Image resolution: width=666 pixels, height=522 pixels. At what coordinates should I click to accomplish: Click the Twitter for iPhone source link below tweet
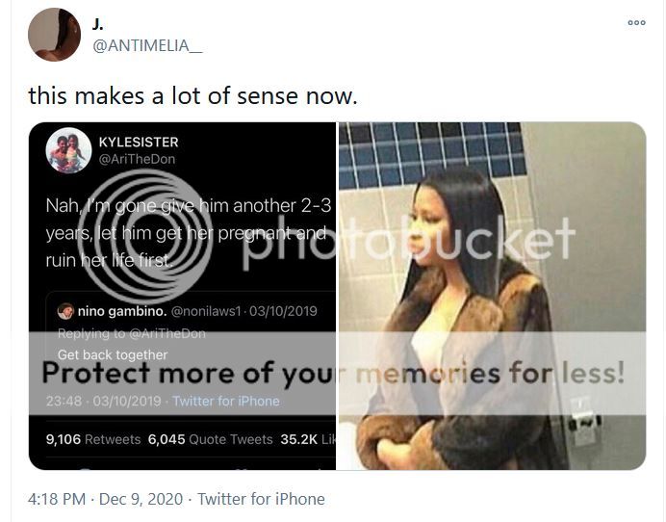(x=261, y=499)
